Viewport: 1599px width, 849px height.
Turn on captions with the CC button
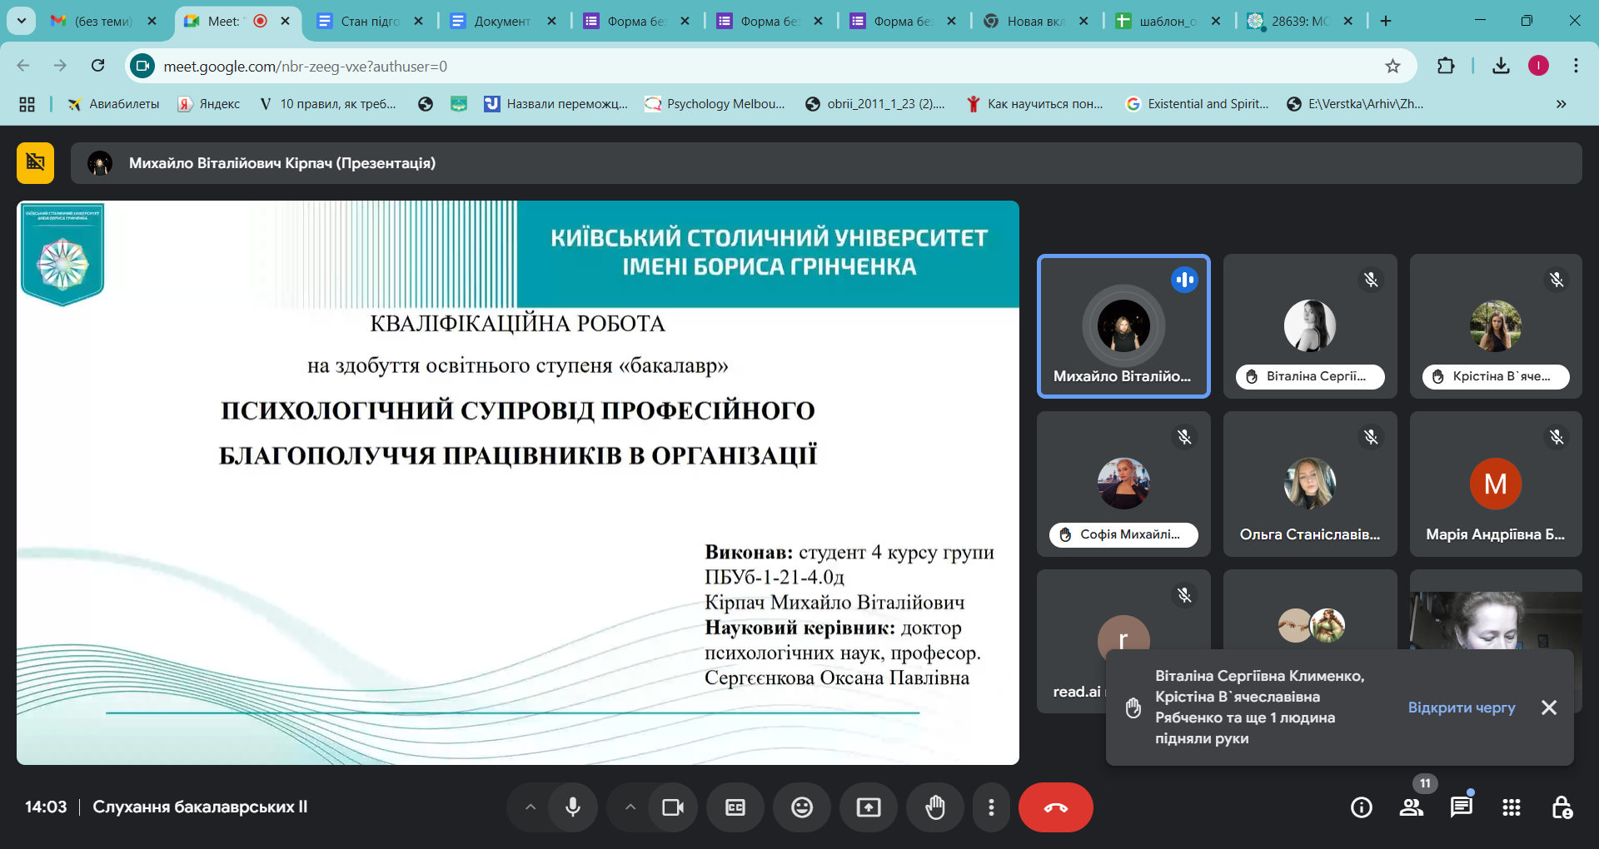click(735, 807)
